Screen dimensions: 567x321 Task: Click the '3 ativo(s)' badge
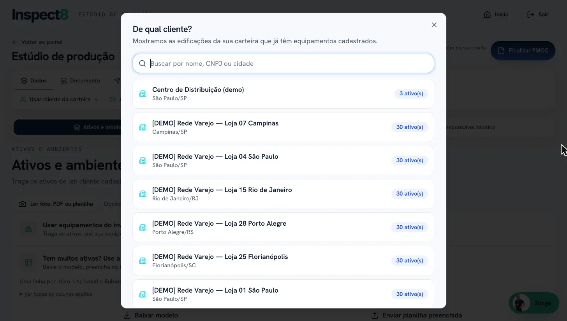point(411,94)
